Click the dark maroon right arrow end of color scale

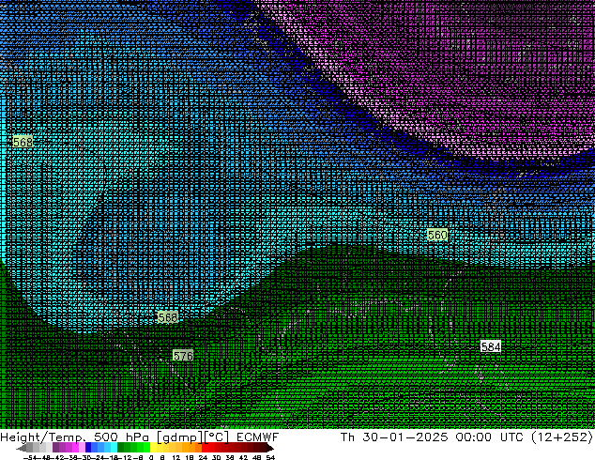point(270,448)
